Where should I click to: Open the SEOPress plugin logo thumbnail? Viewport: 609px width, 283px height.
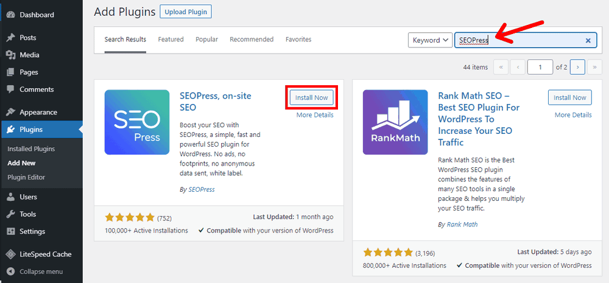point(137,122)
